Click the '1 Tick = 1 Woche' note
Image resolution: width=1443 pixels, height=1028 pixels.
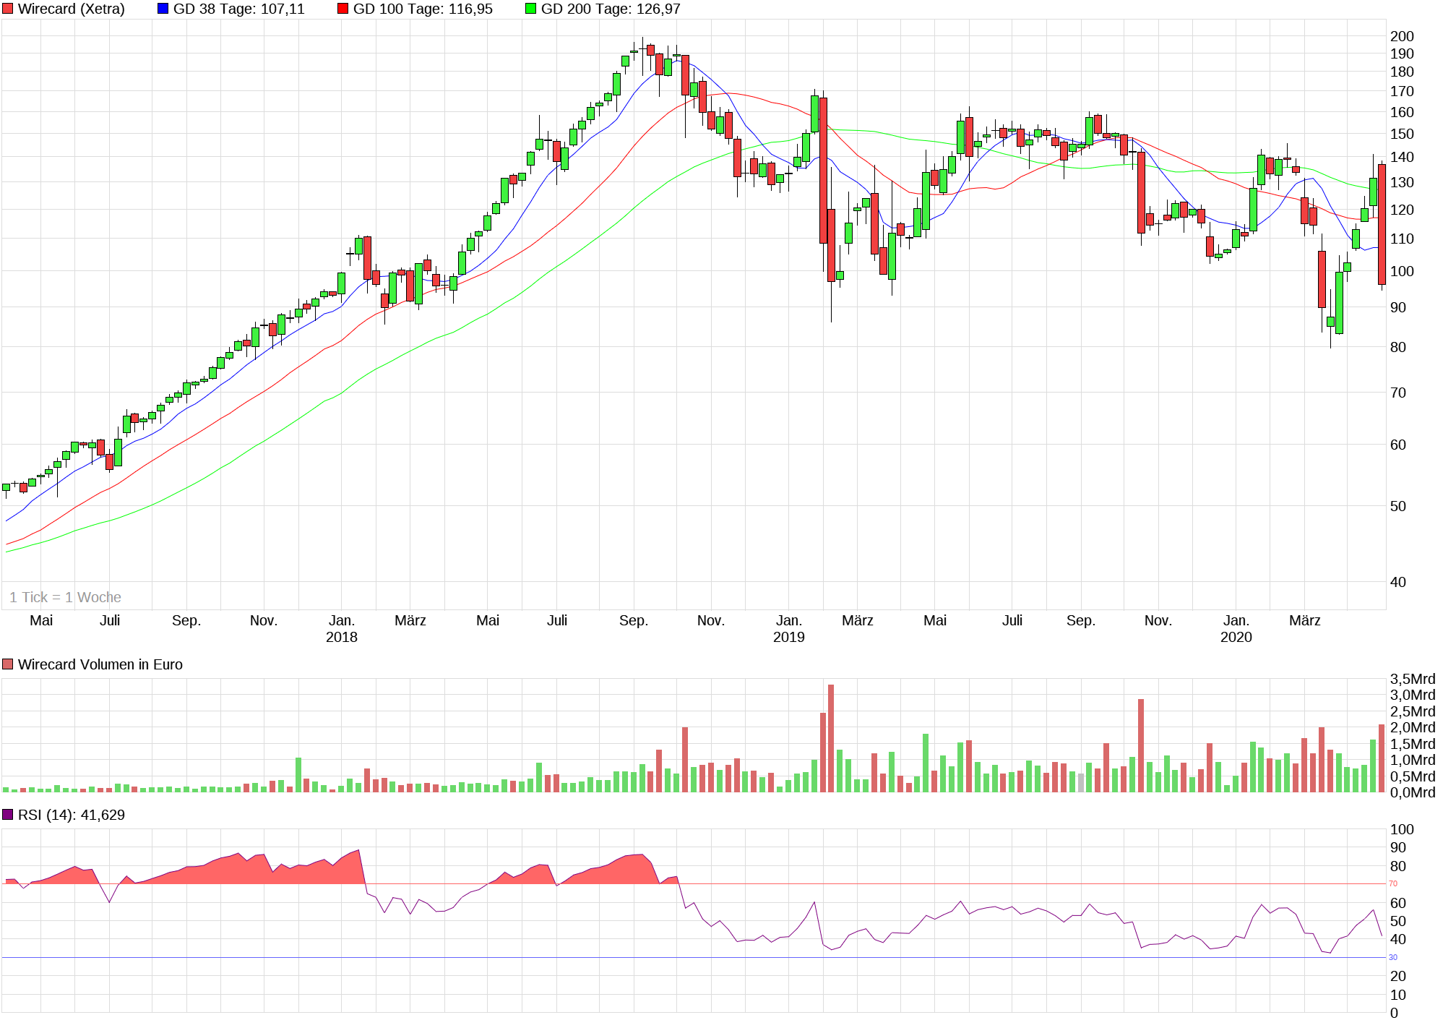[65, 597]
